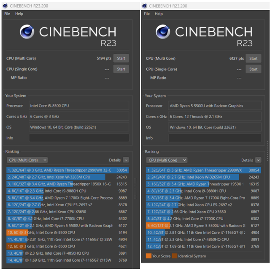This screenshot has height=270, width=270.
Task: Expand Details dropdown arrow in left window
Action: pyautogui.click(x=126, y=160)
